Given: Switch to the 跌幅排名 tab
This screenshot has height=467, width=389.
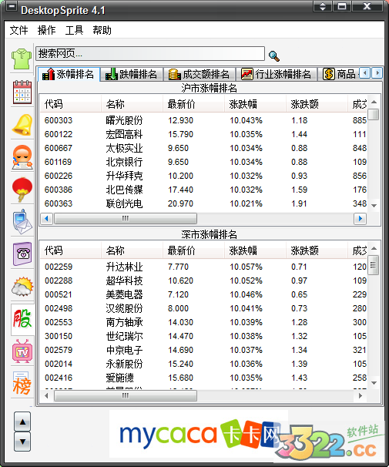Looking at the screenshot, I should tap(131, 74).
